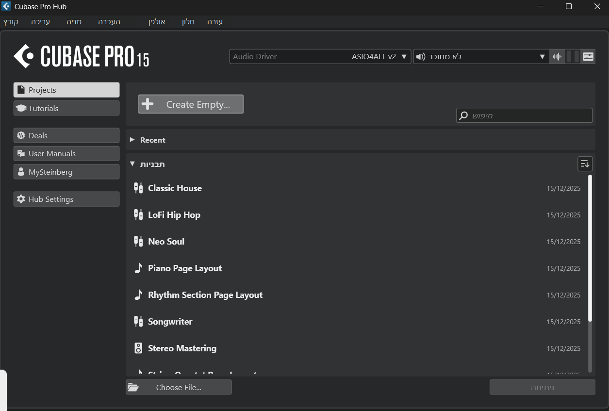Open the Deals section
Viewport: 609px width, 411px height.
pos(66,135)
